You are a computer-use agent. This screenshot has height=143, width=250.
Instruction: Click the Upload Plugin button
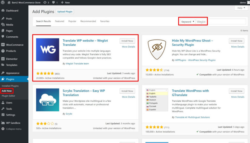coord(65,12)
